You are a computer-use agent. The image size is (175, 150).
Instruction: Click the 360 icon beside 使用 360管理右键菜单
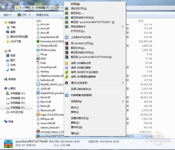67,77
